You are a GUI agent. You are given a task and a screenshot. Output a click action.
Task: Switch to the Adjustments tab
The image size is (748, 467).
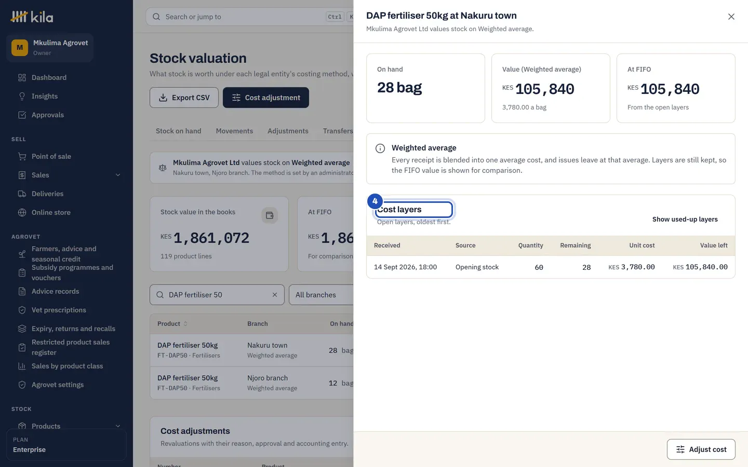coord(288,131)
